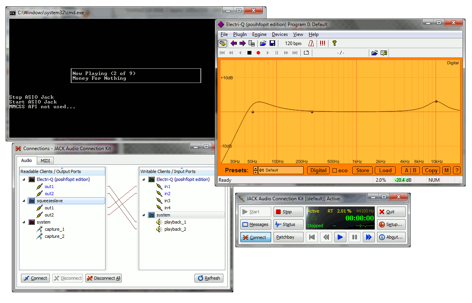Collapse the Electri-Q client in Readable Clients
This screenshot has height=303, width=472.
click(x=24, y=179)
